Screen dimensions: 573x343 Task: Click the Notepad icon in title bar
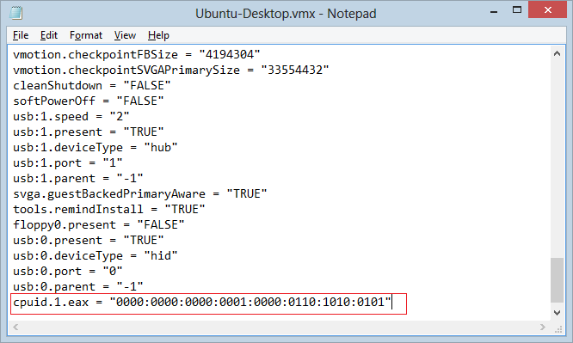pos(16,13)
